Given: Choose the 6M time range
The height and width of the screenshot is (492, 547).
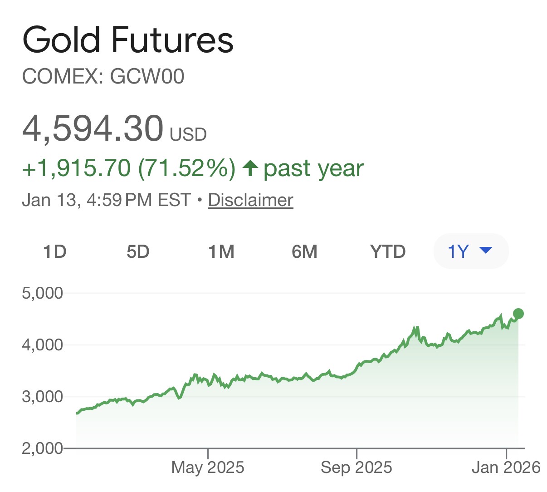Looking at the screenshot, I should pos(304,251).
